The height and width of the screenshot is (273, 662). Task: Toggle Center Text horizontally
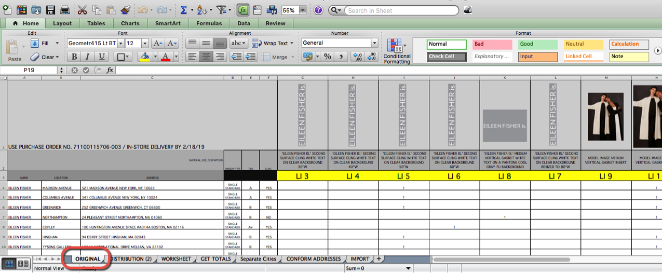[206, 57]
